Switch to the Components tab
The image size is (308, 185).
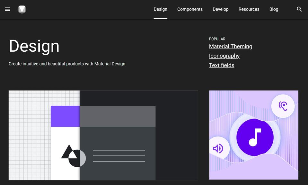190,9
